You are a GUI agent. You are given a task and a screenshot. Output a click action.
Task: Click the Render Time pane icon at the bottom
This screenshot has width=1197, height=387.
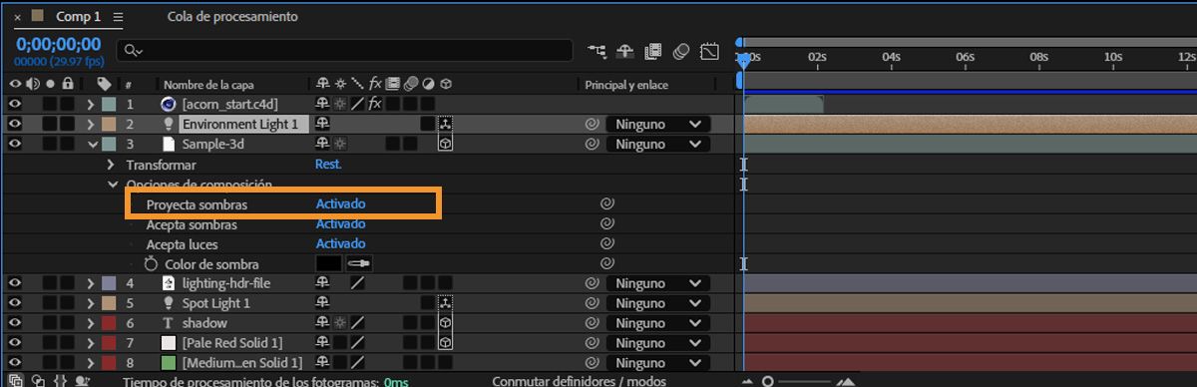click(x=83, y=381)
